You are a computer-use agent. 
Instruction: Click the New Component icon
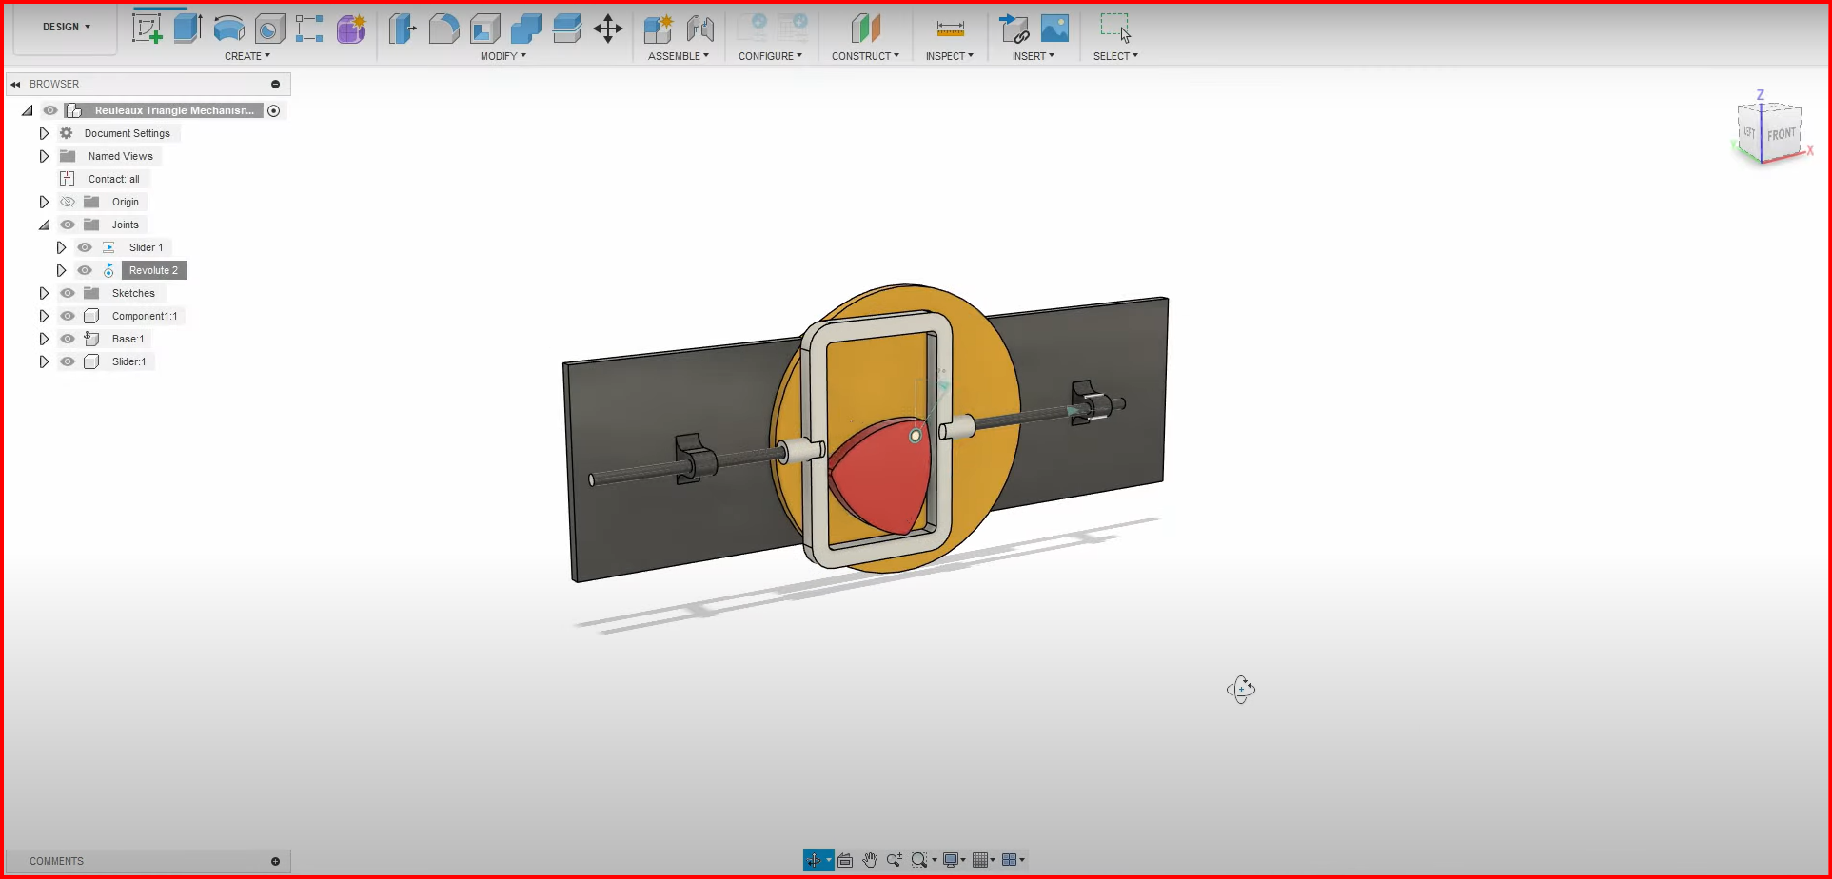coord(659,29)
